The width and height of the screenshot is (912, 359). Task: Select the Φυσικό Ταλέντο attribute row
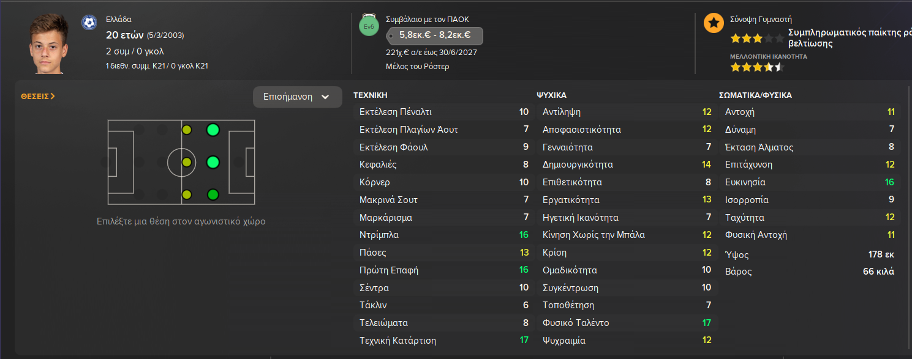pyautogui.click(x=627, y=323)
